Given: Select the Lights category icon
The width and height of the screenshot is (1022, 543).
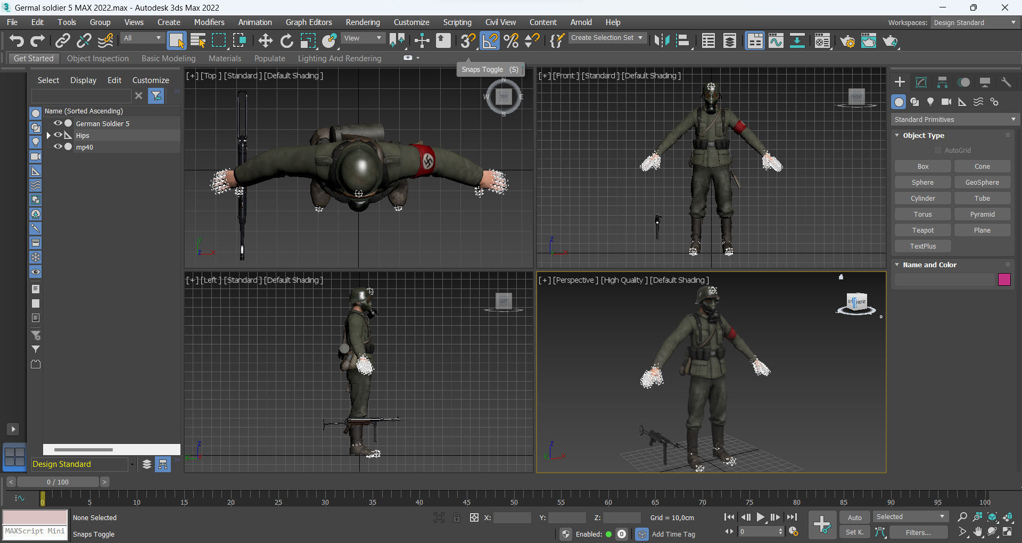Looking at the screenshot, I should click(x=930, y=102).
